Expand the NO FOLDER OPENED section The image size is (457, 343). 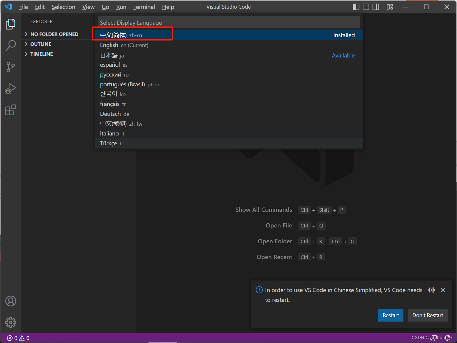click(x=54, y=34)
